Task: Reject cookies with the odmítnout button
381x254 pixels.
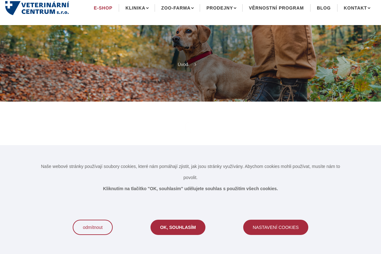Action: coord(93,227)
